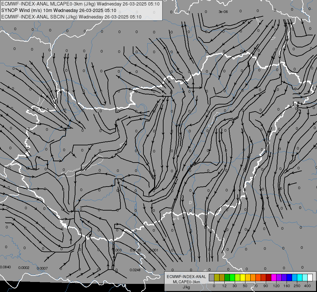
Task: Click the dark red legend swatch
Action: tap(269, 277)
